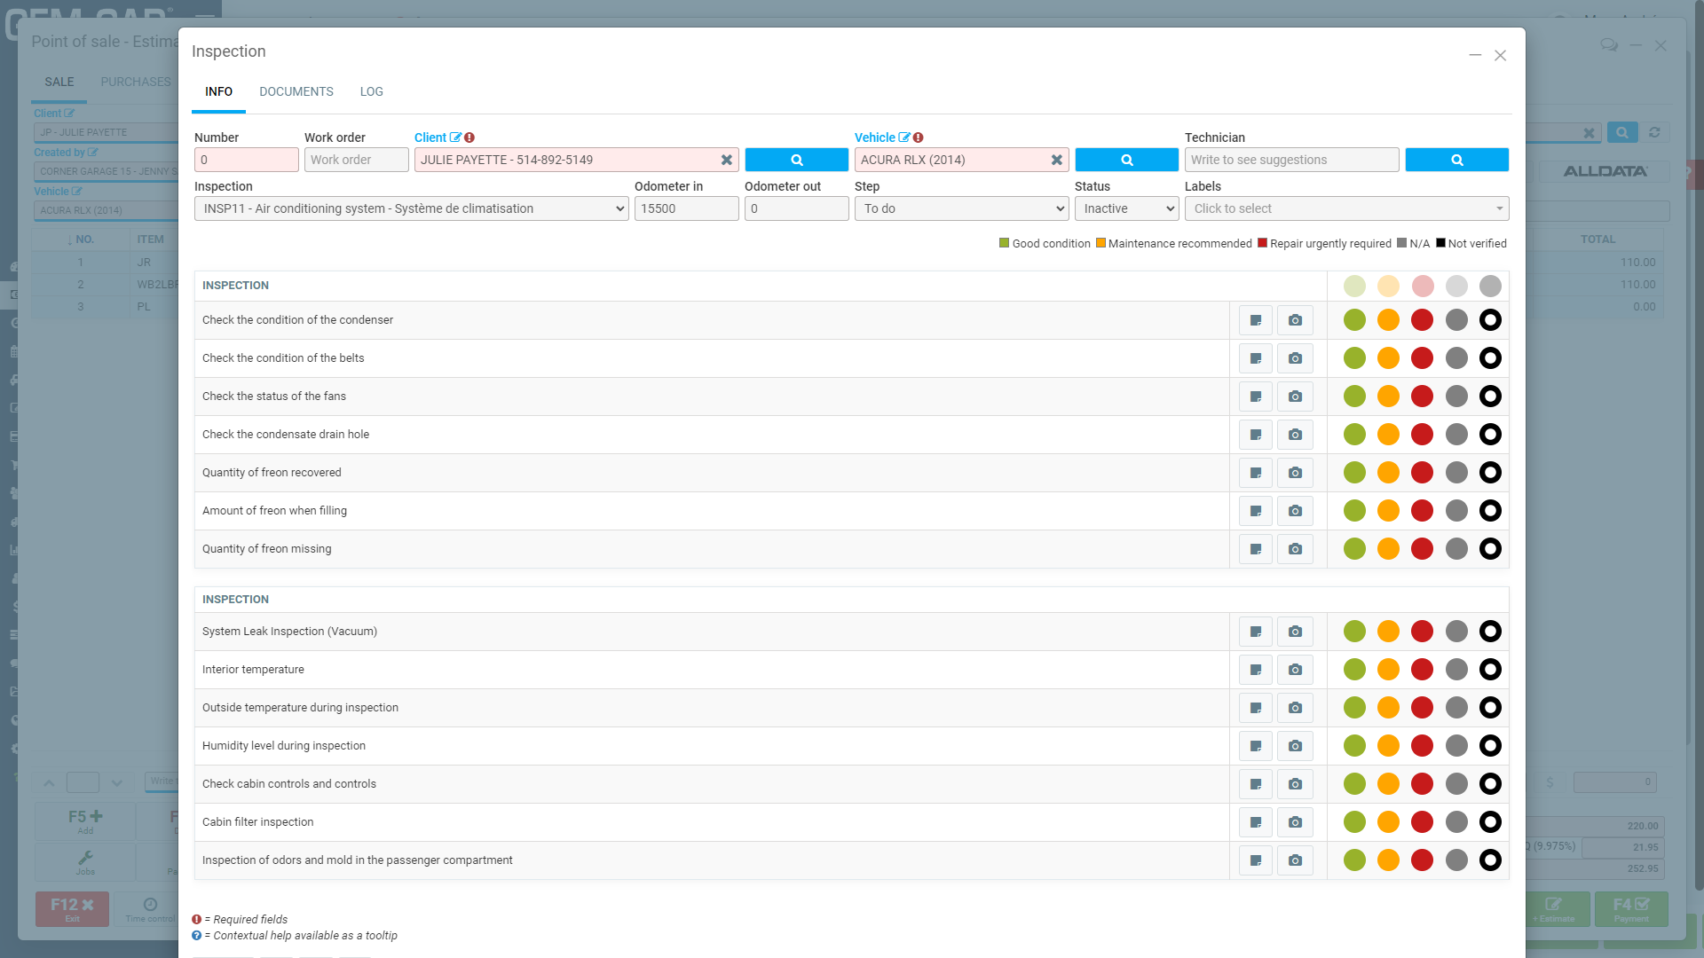Open the SALE tab in Point of sale

pos(59,82)
